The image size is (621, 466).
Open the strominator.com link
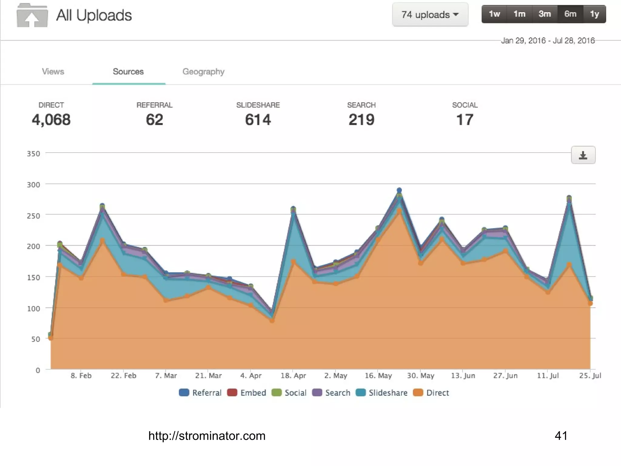click(x=207, y=436)
